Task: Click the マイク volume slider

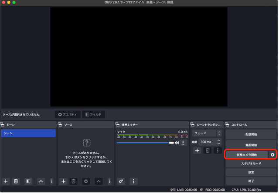Action: (144, 143)
